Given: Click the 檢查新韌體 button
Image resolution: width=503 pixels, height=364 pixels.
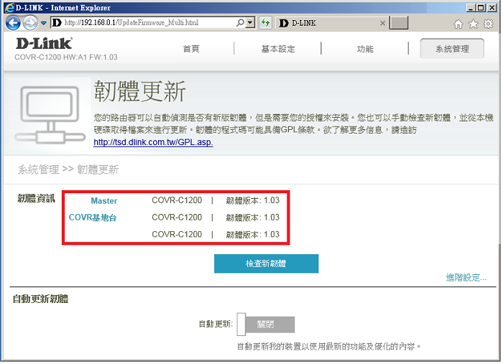Looking at the screenshot, I should (x=266, y=263).
